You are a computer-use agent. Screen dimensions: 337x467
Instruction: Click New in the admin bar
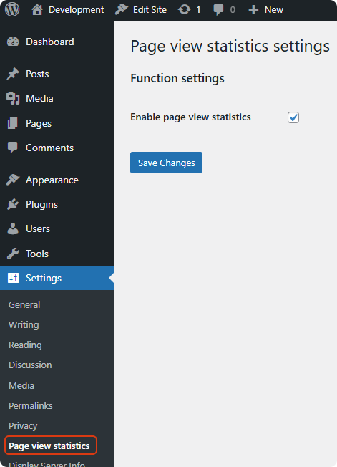pos(274,10)
